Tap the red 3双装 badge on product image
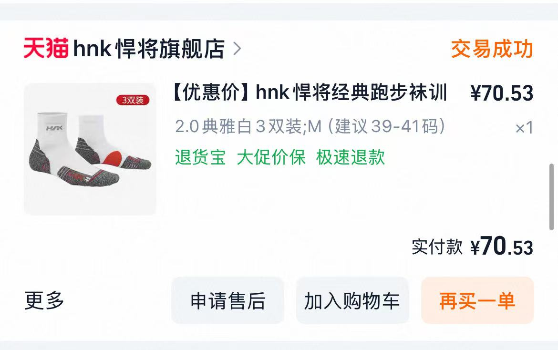Viewport: 558px width, 350px height. point(133,100)
